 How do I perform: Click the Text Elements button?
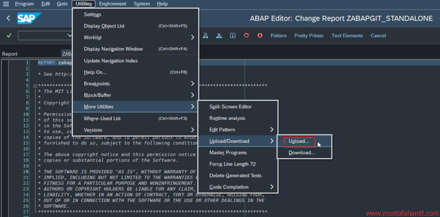[347, 36]
